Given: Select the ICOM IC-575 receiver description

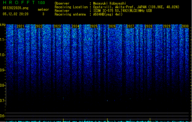Looking at the screenshot, I should click(123, 11).
